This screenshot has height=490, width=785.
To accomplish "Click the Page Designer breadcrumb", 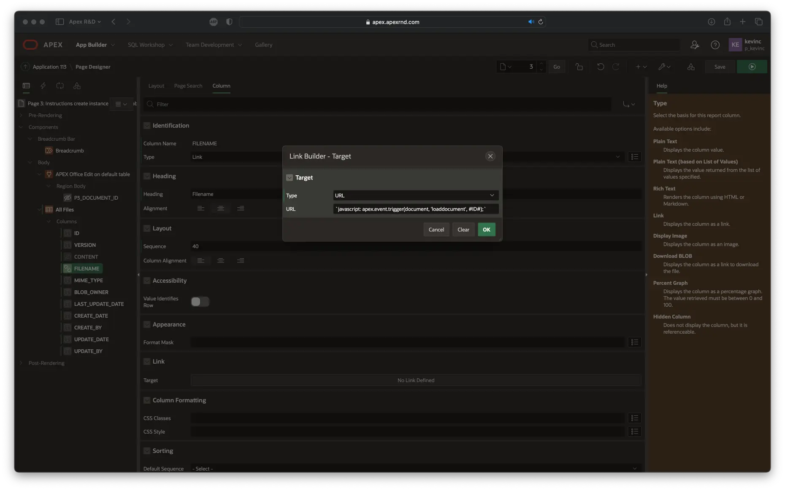I will (x=93, y=67).
